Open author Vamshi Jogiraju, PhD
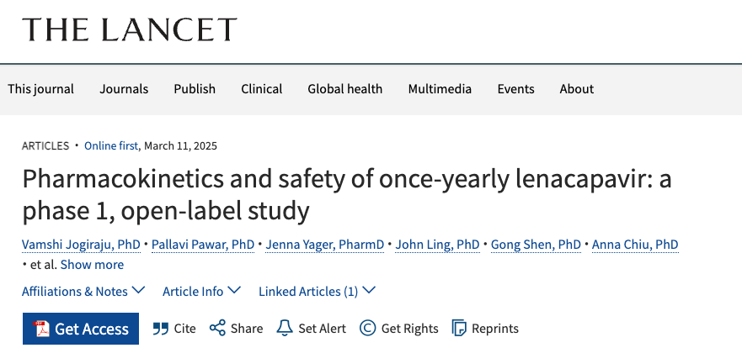The height and width of the screenshot is (348, 742). [81, 245]
